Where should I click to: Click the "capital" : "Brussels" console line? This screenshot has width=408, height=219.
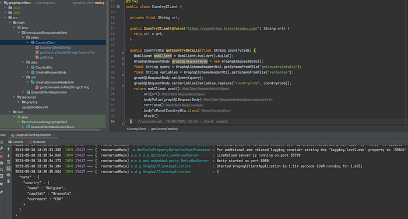click(x=50, y=193)
